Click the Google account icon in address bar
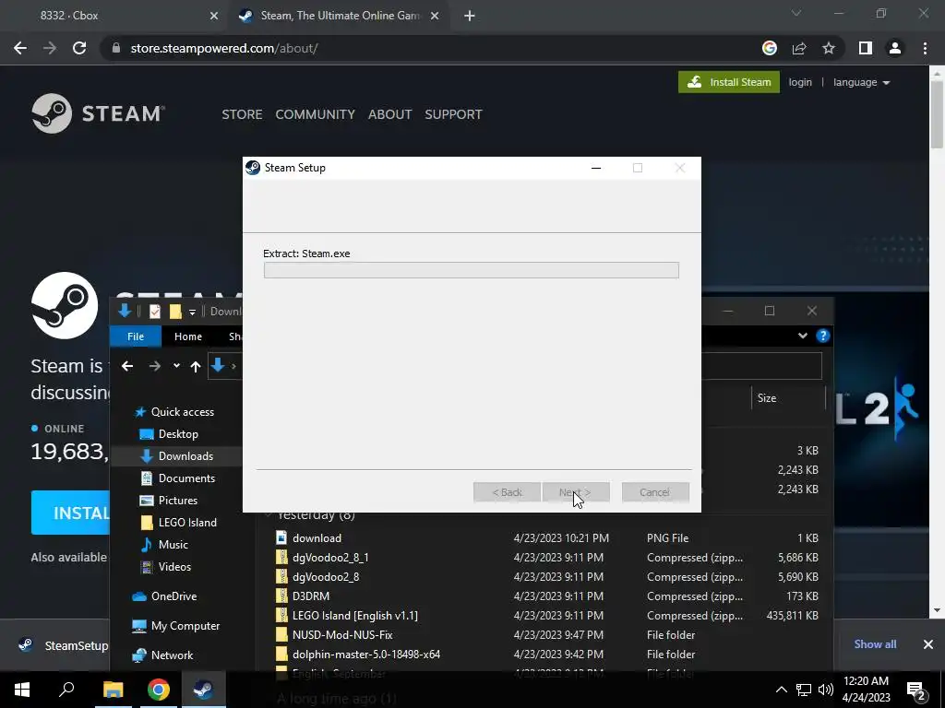This screenshot has width=945, height=708. (x=769, y=48)
